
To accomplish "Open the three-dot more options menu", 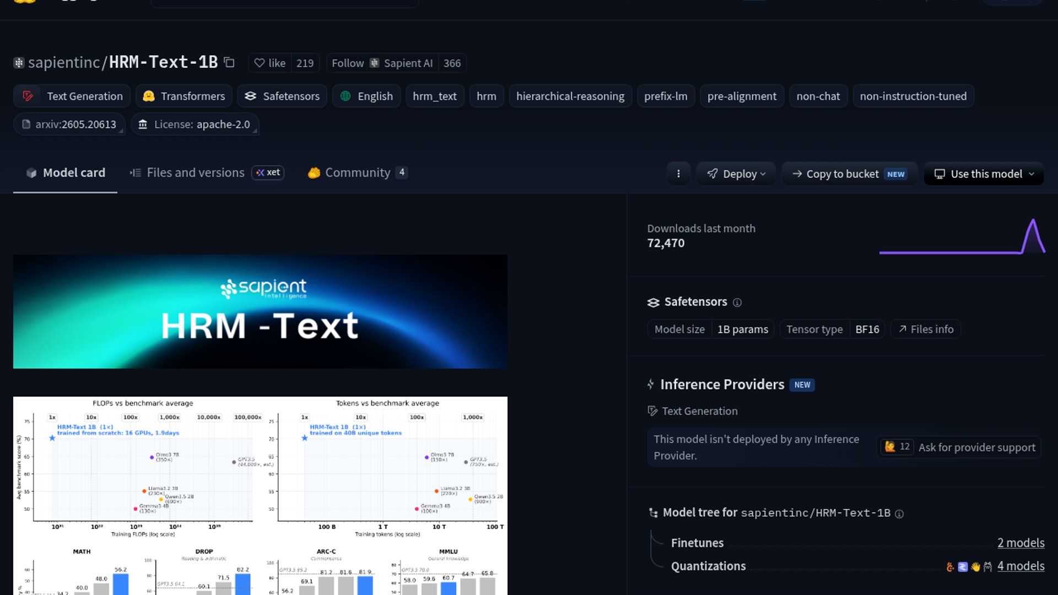I will coord(678,174).
